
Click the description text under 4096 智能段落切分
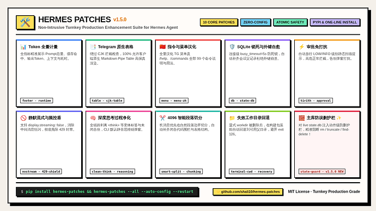(x=187, y=127)
